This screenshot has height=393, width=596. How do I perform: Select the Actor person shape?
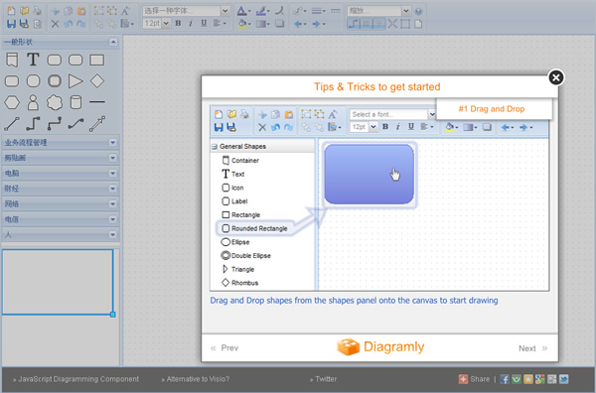pos(33,102)
